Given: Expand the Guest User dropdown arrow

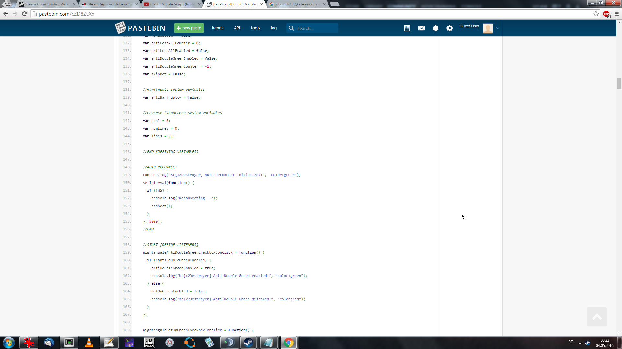Looking at the screenshot, I should tap(498, 28).
